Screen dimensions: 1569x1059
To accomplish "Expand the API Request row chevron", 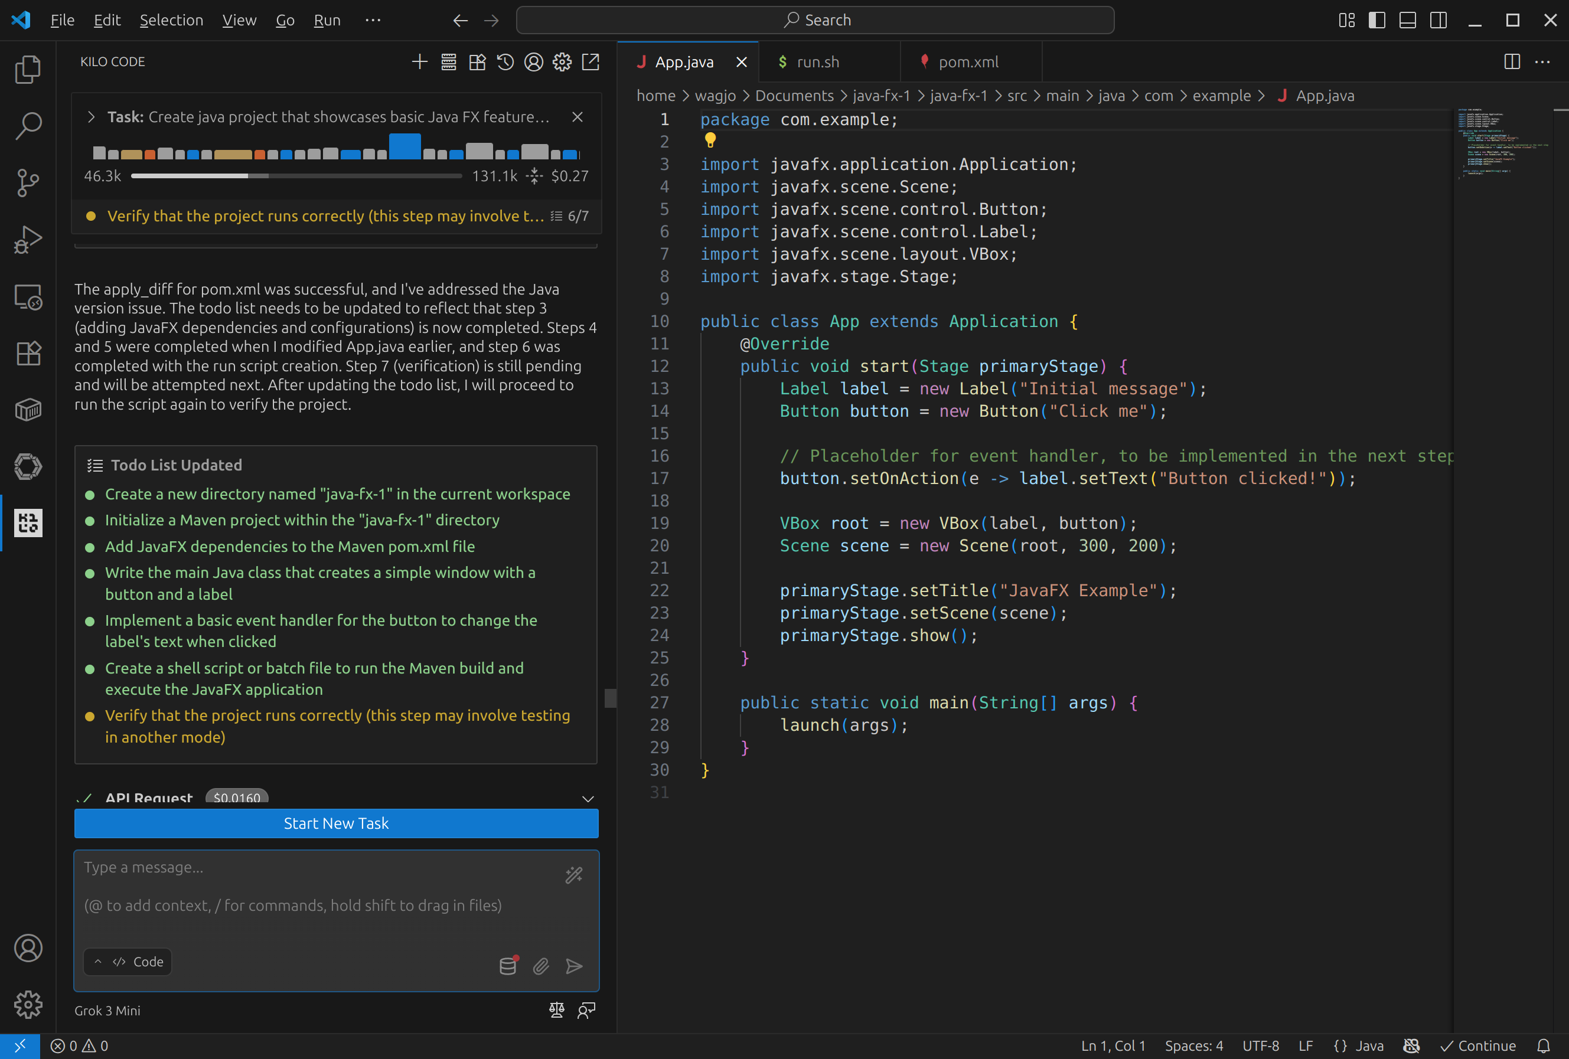I will [x=588, y=799].
